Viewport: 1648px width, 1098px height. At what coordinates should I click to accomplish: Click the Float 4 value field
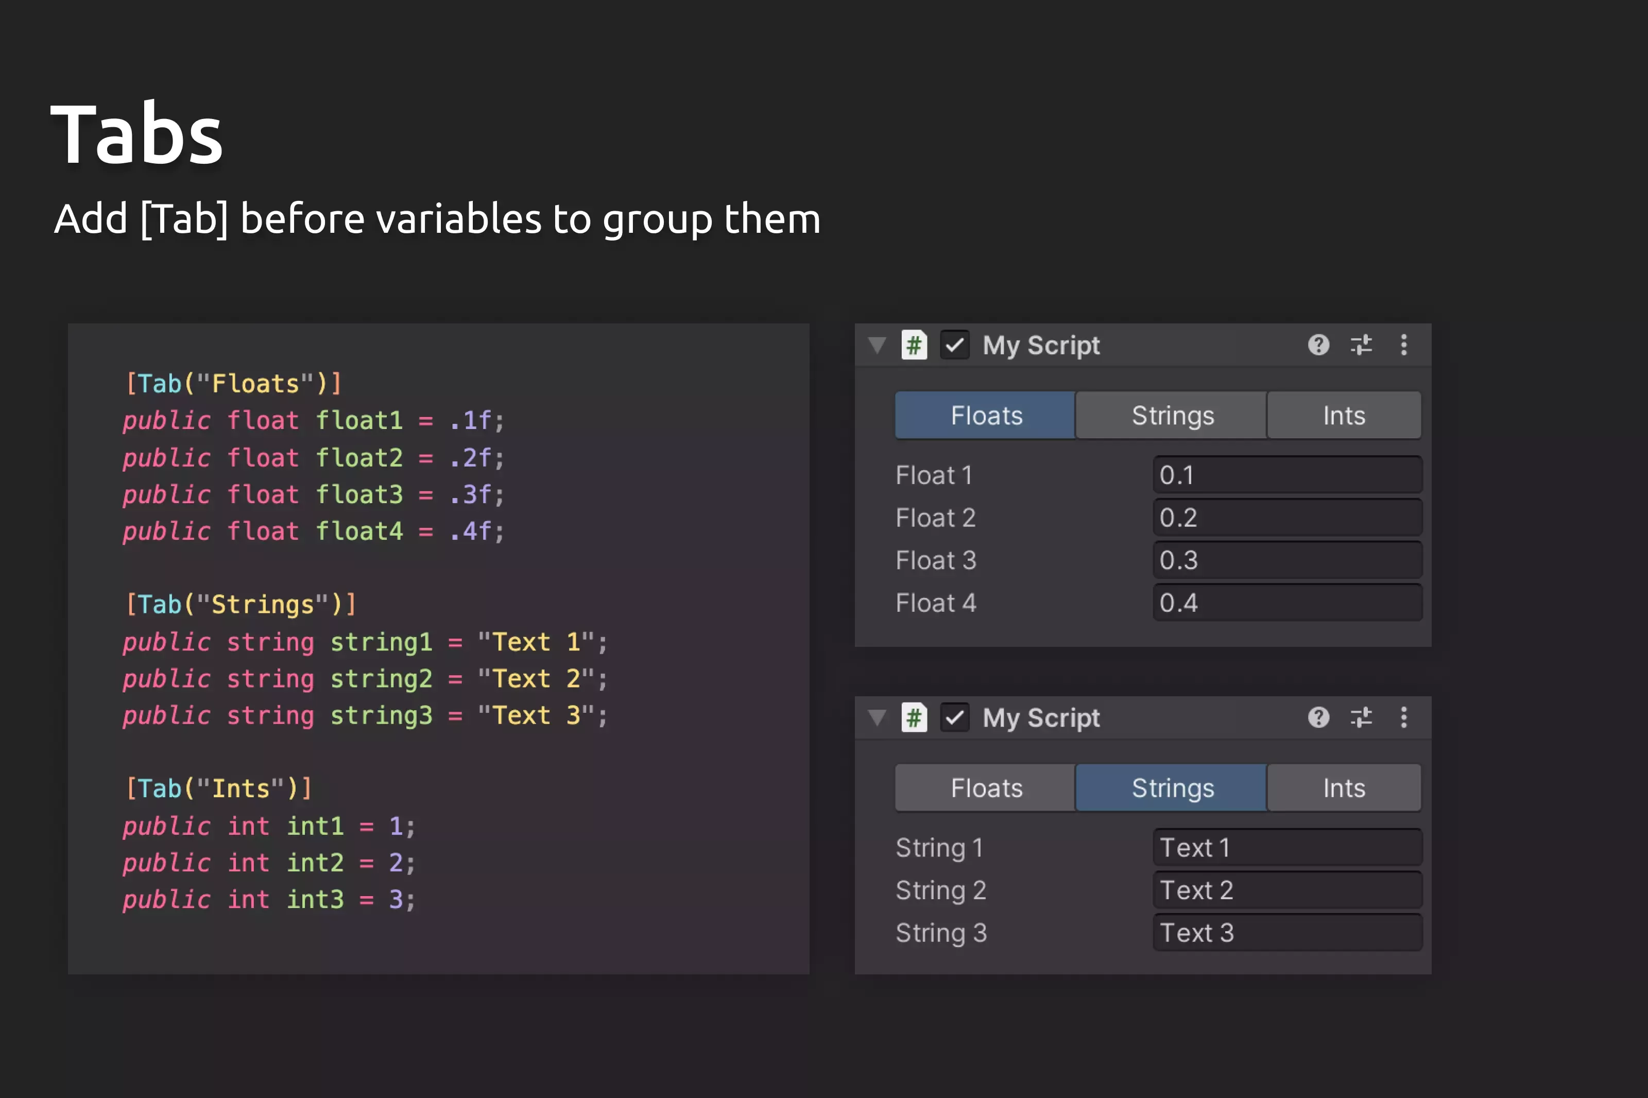click(x=1287, y=602)
